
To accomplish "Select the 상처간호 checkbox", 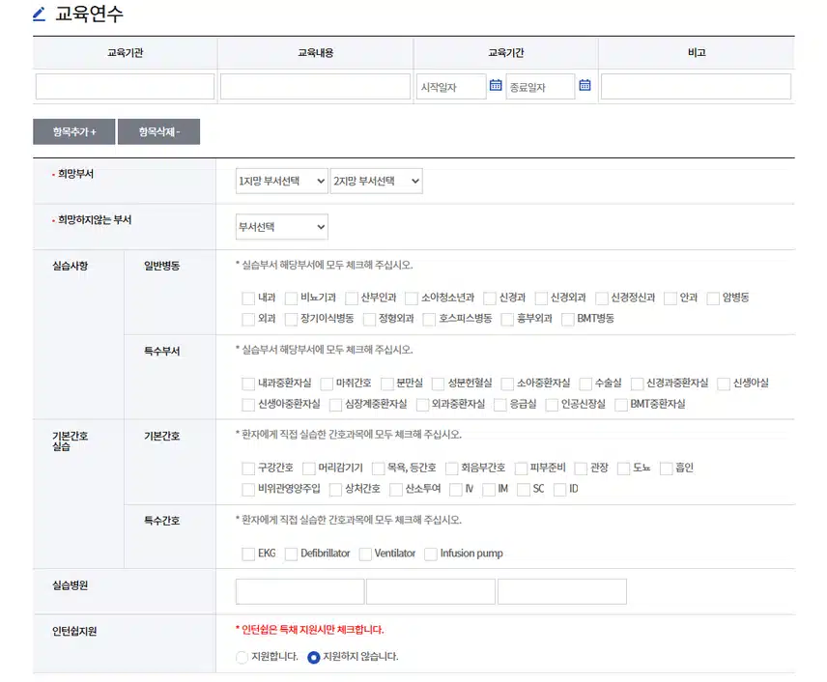I will (x=335, y=490).
